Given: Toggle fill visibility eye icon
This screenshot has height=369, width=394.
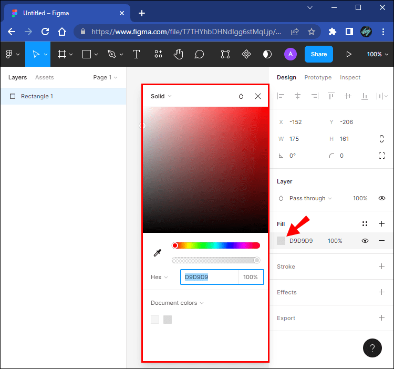Looking at the screenshot, I should 365,241.
